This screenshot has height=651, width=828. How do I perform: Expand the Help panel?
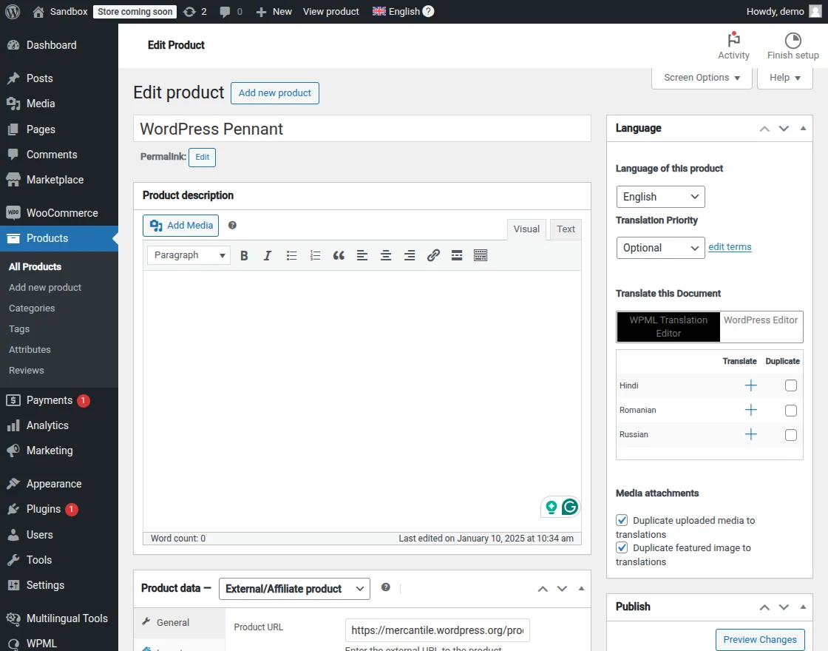[784, 78]
